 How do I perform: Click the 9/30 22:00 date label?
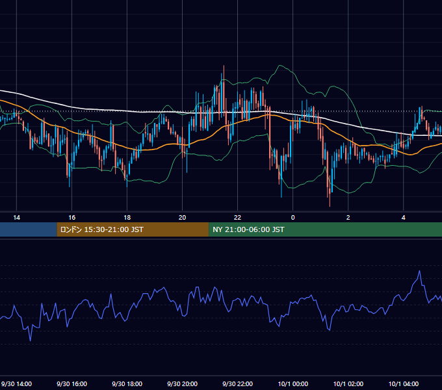click(x=238, y=383)
